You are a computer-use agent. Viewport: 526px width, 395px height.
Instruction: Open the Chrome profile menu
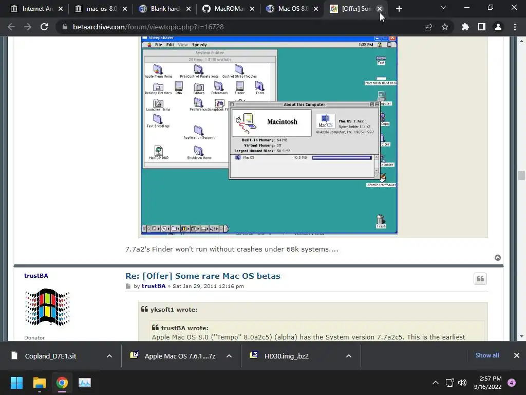tap(498, 27)
